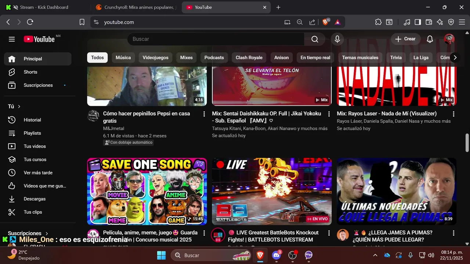Expand Suscripciones section heading

(x=28, y=233)
